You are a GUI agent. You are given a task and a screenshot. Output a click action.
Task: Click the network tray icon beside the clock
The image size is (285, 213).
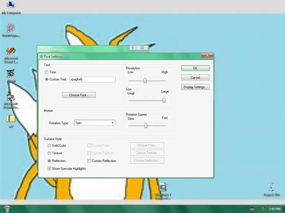point(264,209)
